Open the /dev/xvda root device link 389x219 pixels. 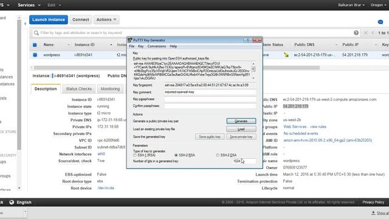106,188
